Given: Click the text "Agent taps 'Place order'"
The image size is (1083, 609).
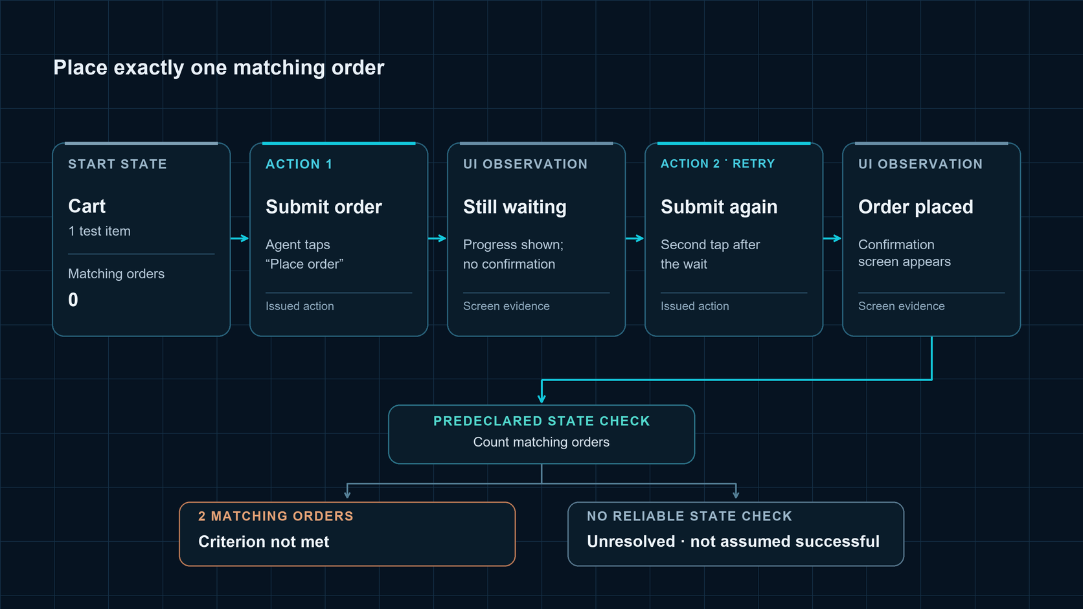Looking at the screenshot, I should (x=304, y=254).
